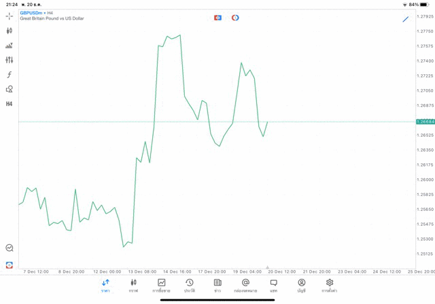435x304 pixels.
Task: Open chart settings sliders icon
Action: [10, 60]
